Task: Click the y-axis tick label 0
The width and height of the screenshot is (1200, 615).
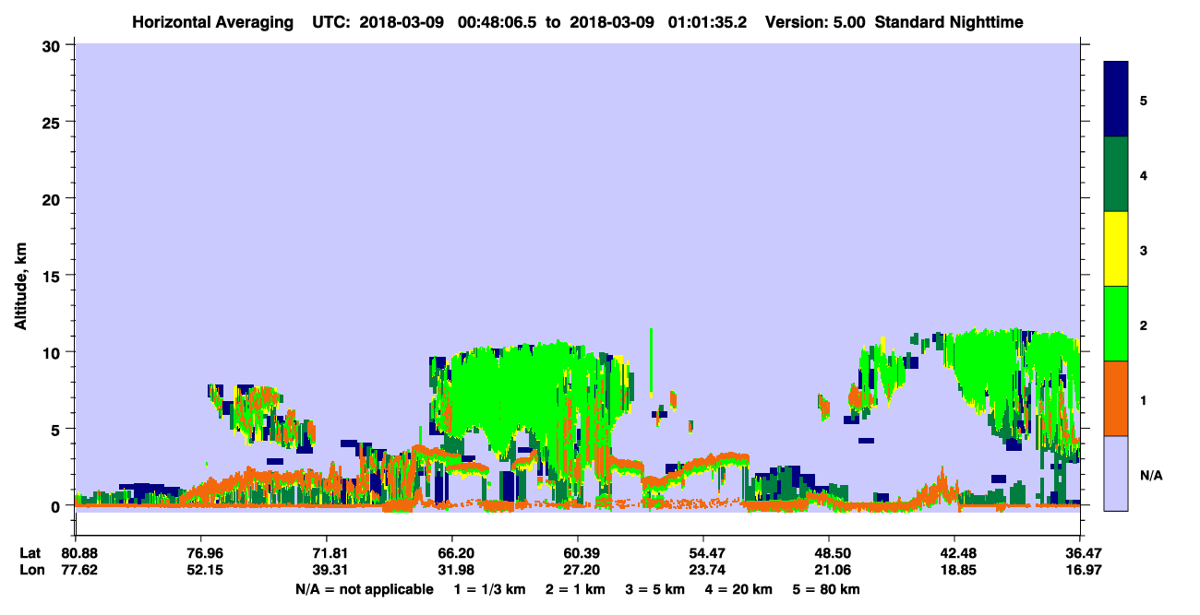Action: point(58,506)
